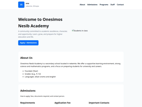Click the 'How to apply, fees' description text
The image size is (142, 107).
tap(42, 96)
